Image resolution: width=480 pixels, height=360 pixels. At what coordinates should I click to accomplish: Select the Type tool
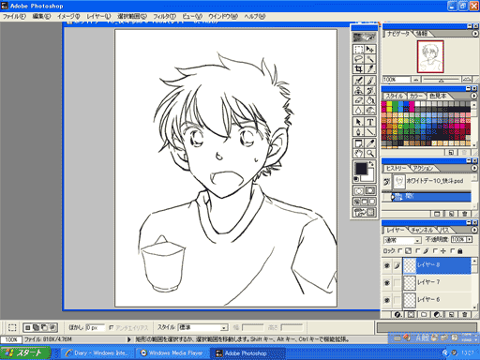pos(370,122)
